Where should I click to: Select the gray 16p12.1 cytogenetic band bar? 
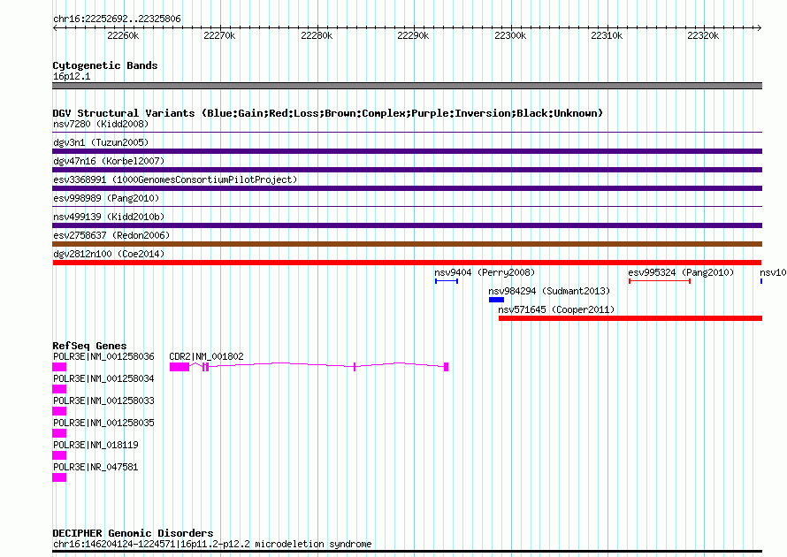[407, 86]
